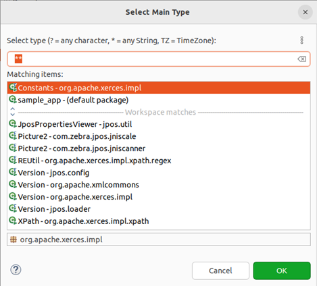Click the class icon next to Constants
The width and height of the screenshot is (317, 286).
tap(13, 87)
